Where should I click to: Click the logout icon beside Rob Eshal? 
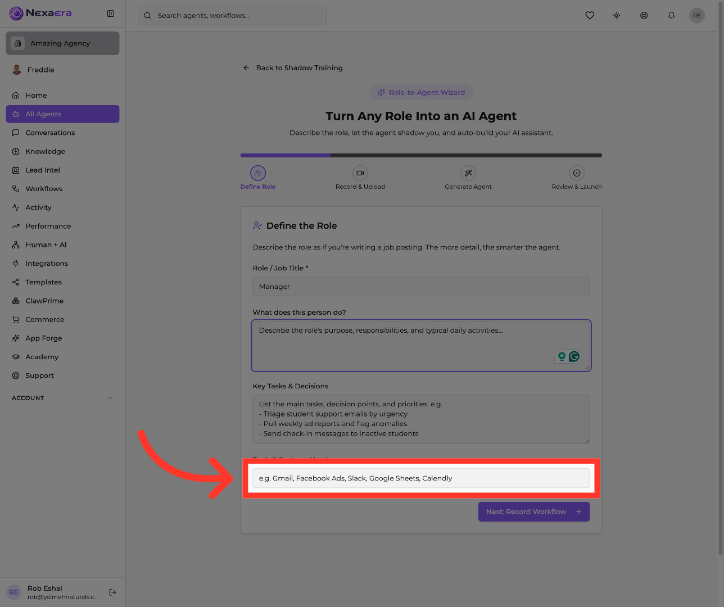point(112,592)
